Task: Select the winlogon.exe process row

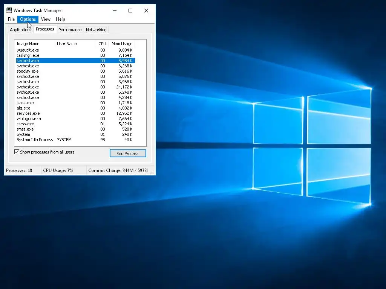Action: (75, 119)
